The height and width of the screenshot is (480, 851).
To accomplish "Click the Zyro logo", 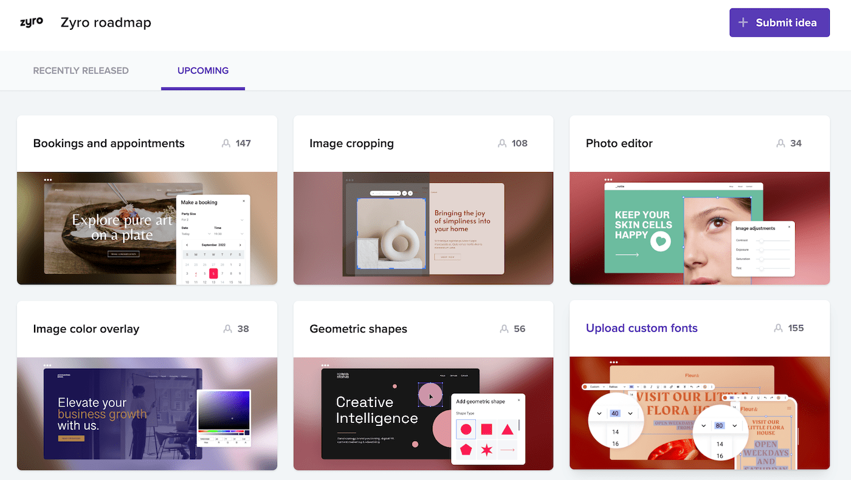I will pyautogui.click(x=31, y=22).
